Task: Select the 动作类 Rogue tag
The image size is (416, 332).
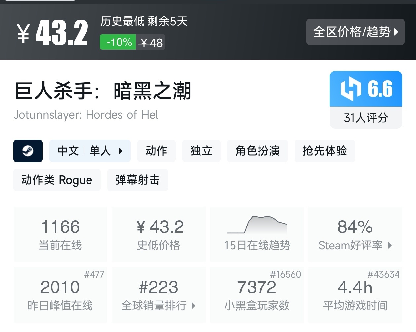Action: click(57, 180)
